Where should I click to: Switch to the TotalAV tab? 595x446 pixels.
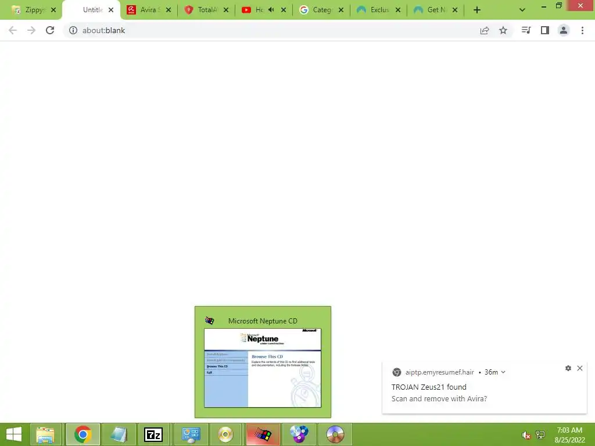point(207,10)
